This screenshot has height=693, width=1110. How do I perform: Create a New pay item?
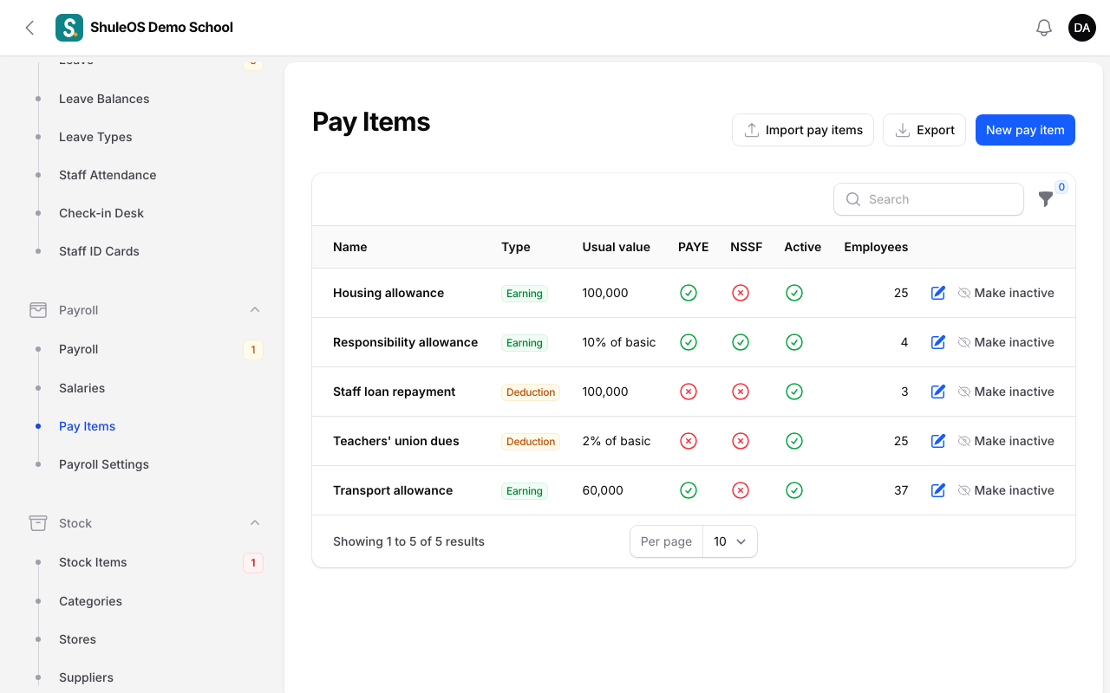[1025, 130]
